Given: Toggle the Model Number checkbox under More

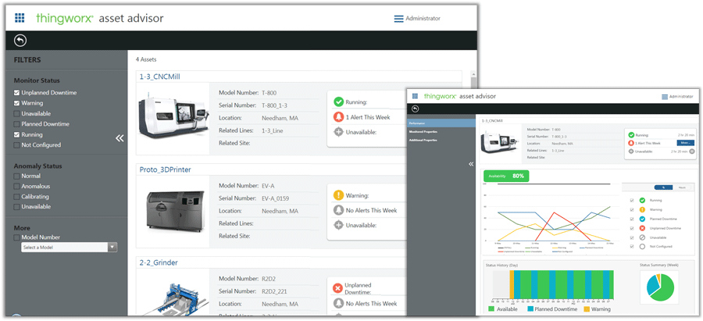Looking at the screenshot, I should 17,237.
